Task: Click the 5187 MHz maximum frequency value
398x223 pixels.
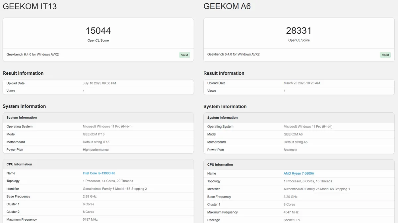Action: 90,219
